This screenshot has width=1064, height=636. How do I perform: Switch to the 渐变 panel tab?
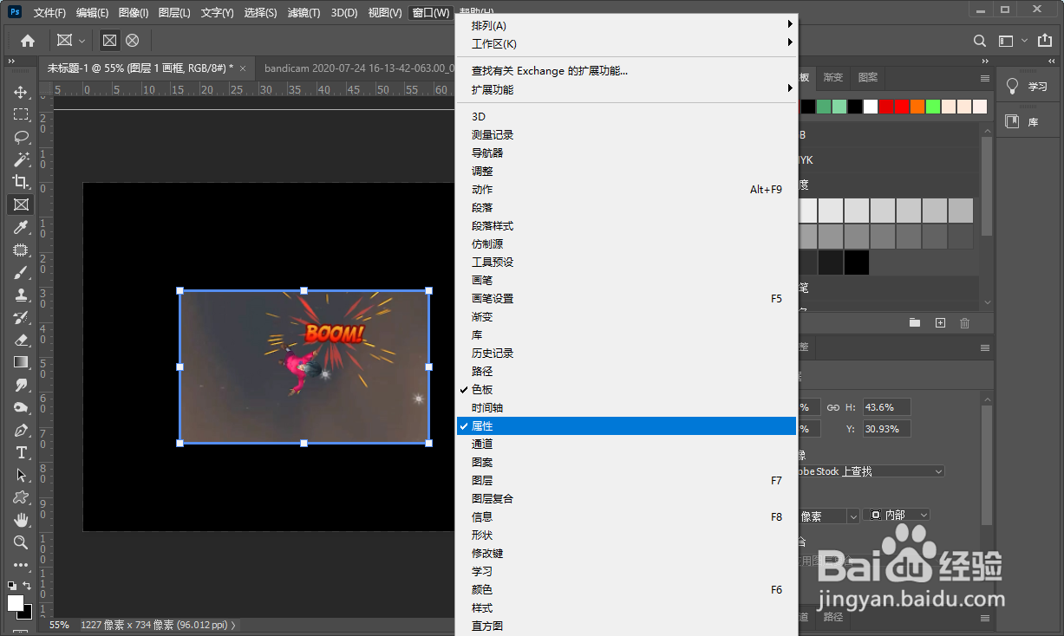click(x=833, y=77)
